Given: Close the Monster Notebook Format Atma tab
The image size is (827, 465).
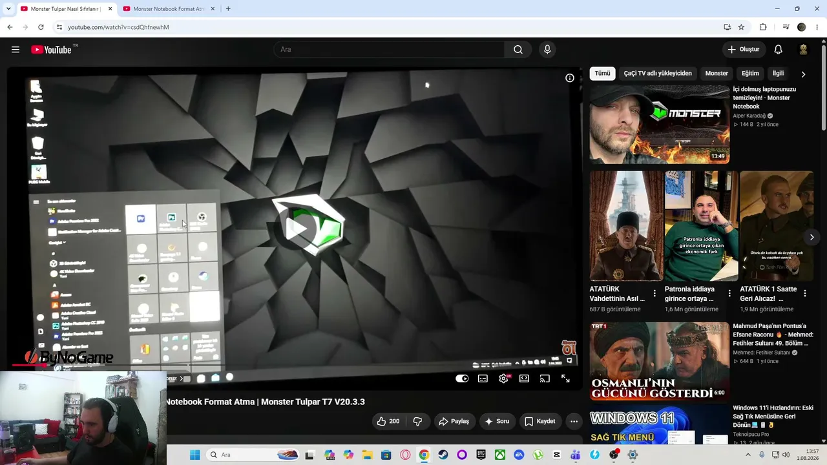Looking at the screenshot, I should point(213,9).
